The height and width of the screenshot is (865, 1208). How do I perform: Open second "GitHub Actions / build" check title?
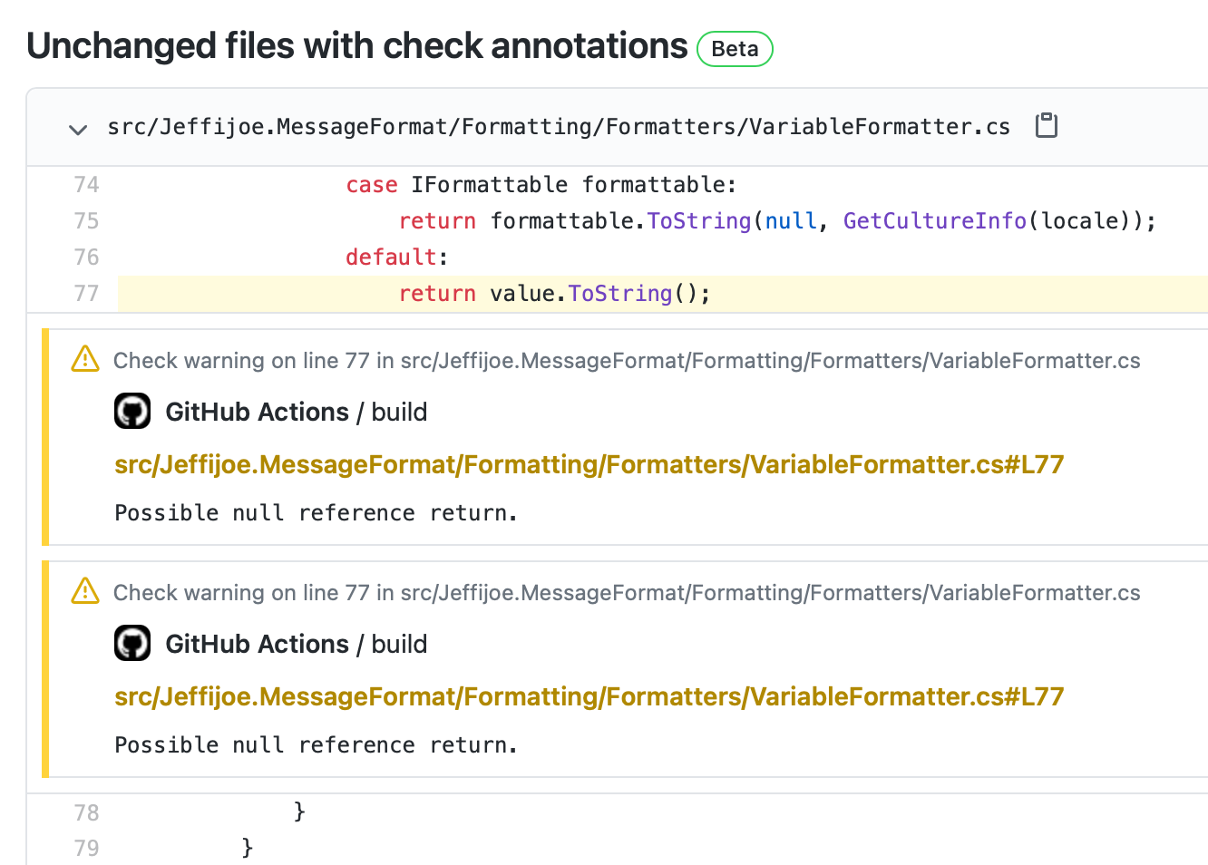click(296, 644)
